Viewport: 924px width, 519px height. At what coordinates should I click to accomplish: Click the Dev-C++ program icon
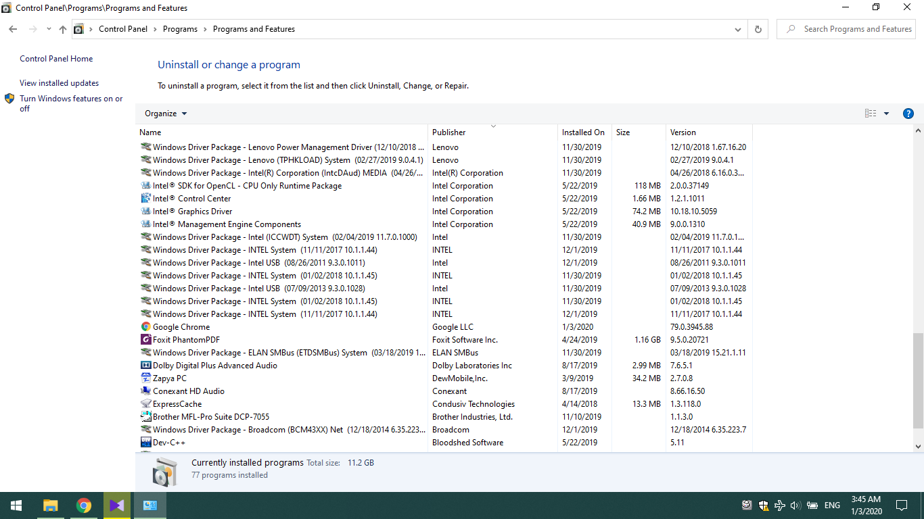pos(145,443)
